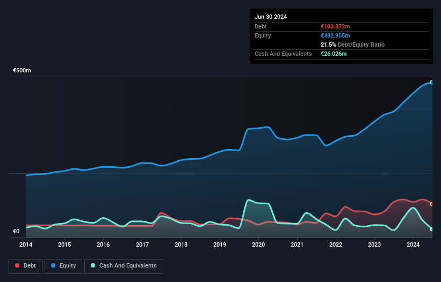Click the 2020 x-axis label
This screenshot has width=441, height=282.
(x=258, y=244)
